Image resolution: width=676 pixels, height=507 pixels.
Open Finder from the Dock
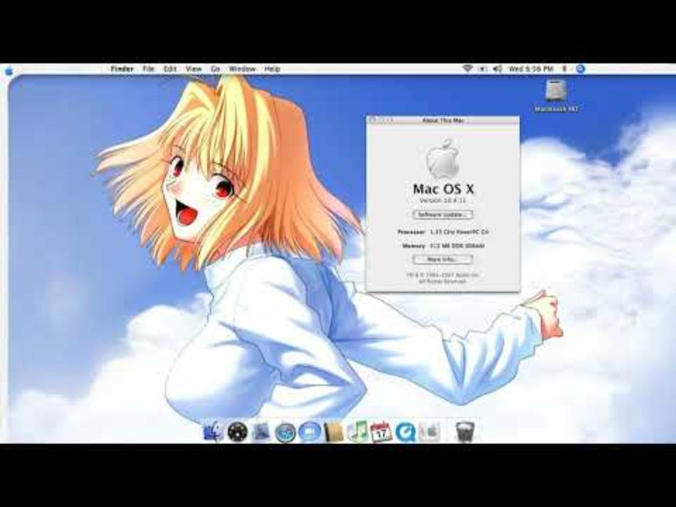[x=214, y=432]
